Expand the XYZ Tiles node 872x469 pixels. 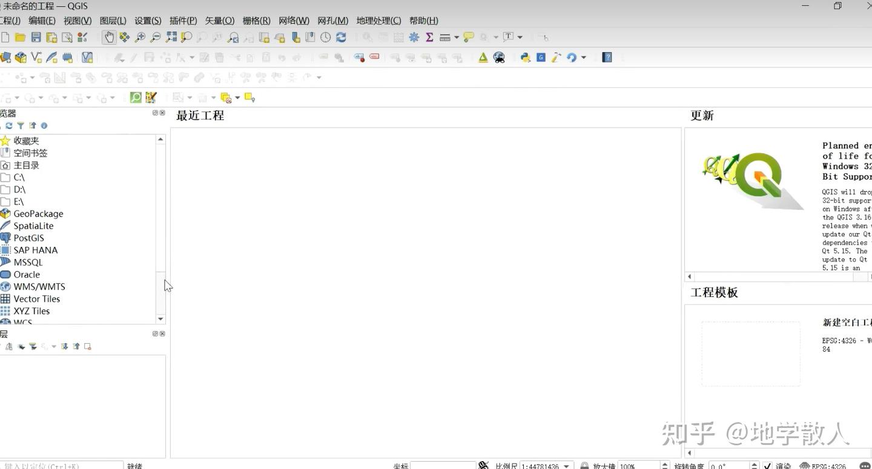(31, 310)
